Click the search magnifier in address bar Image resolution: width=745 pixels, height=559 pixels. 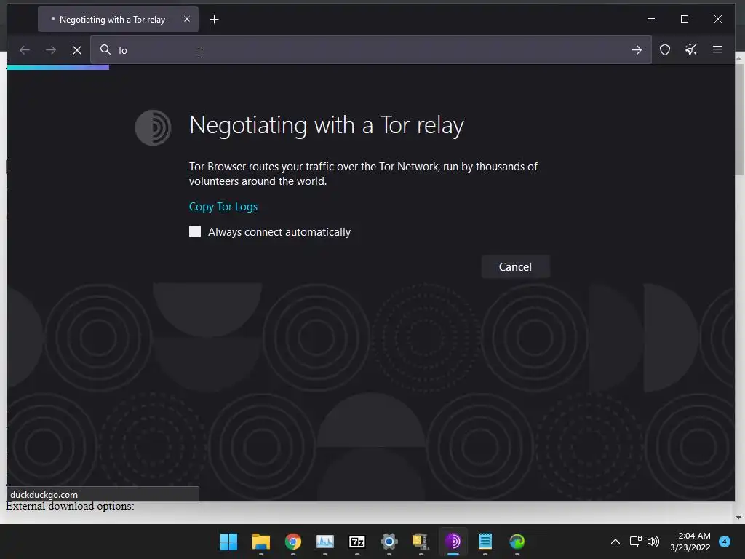105,50
